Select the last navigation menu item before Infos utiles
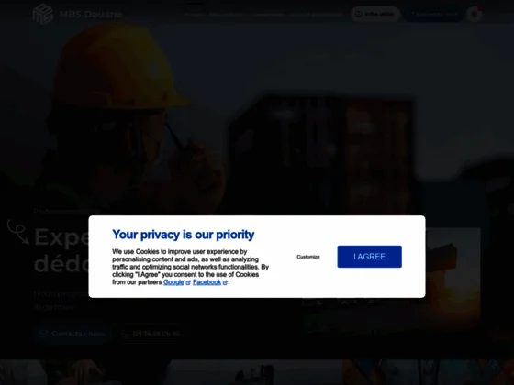 coord(317,15)
